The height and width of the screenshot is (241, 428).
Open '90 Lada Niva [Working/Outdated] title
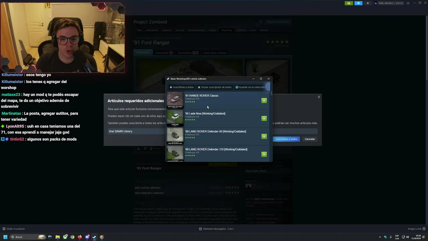tap(205, 113)
